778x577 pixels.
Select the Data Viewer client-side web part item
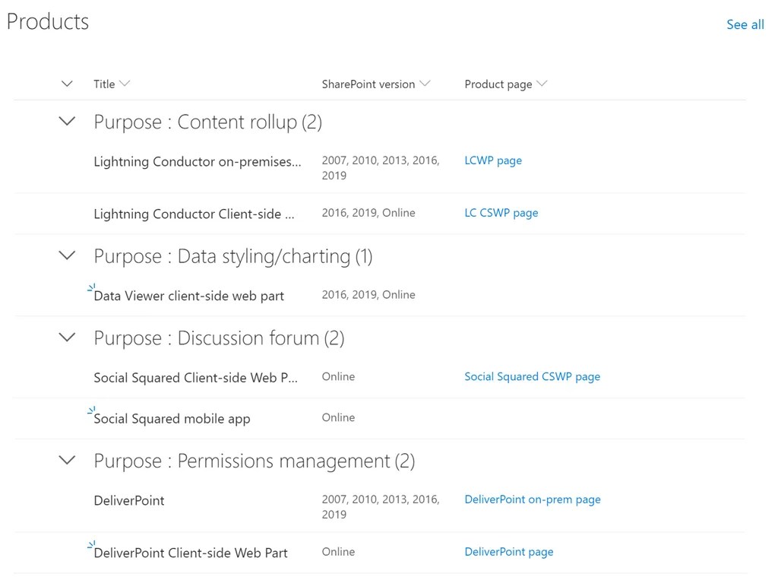(x=188, y=296)
